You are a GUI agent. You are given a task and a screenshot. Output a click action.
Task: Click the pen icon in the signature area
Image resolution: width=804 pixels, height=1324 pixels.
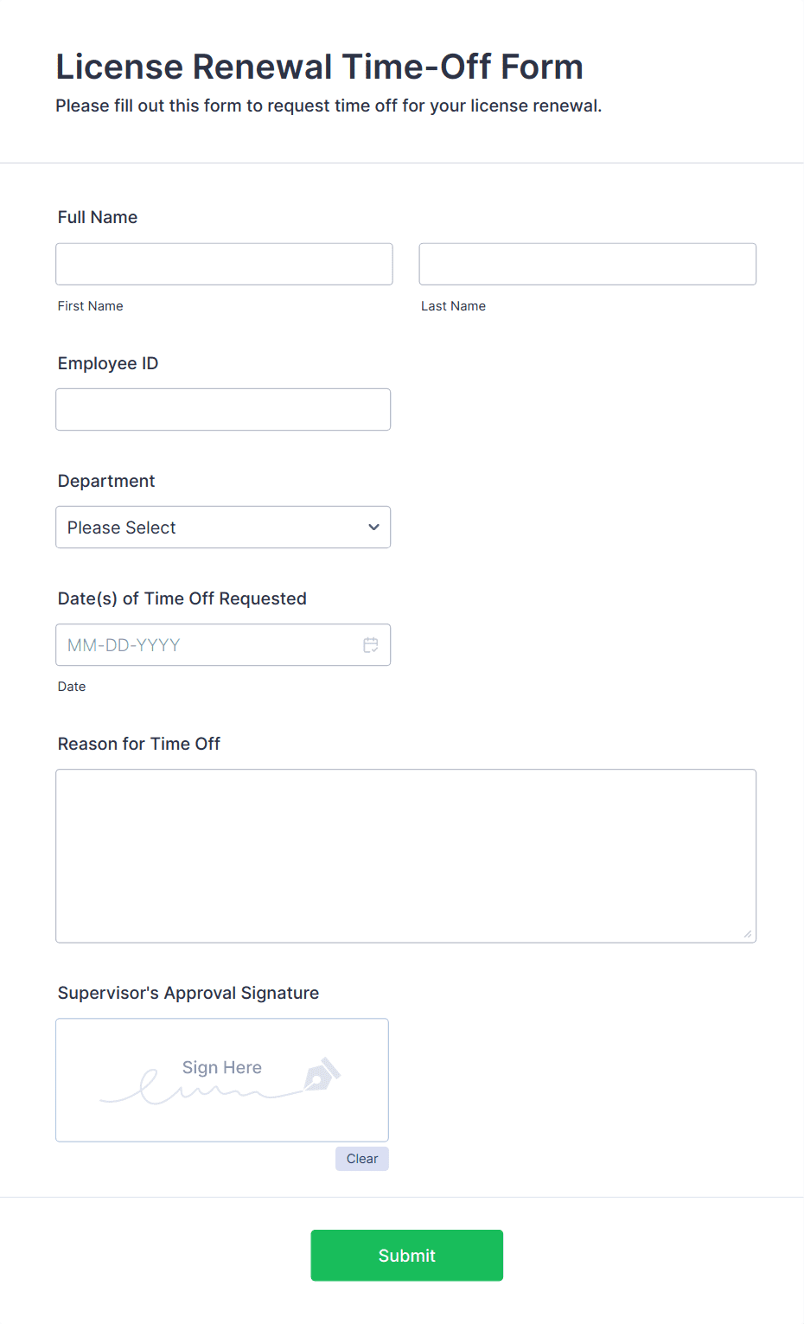(x=320, y=1075)
